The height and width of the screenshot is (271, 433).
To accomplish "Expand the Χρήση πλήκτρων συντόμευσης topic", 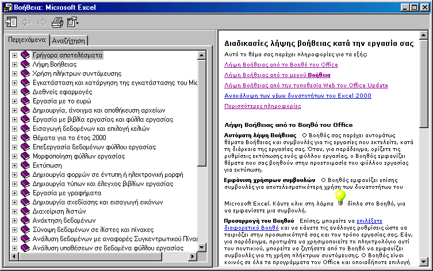I will (14, 73).
